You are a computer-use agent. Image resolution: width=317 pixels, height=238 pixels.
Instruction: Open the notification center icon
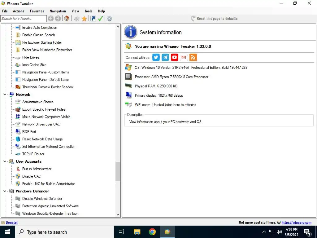pyautogui.click(x=307, y=232)
